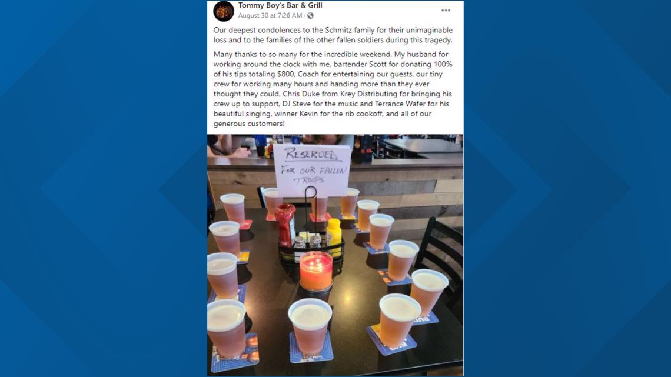Click the yellow mustard bottle in the photo

[334, 236]
